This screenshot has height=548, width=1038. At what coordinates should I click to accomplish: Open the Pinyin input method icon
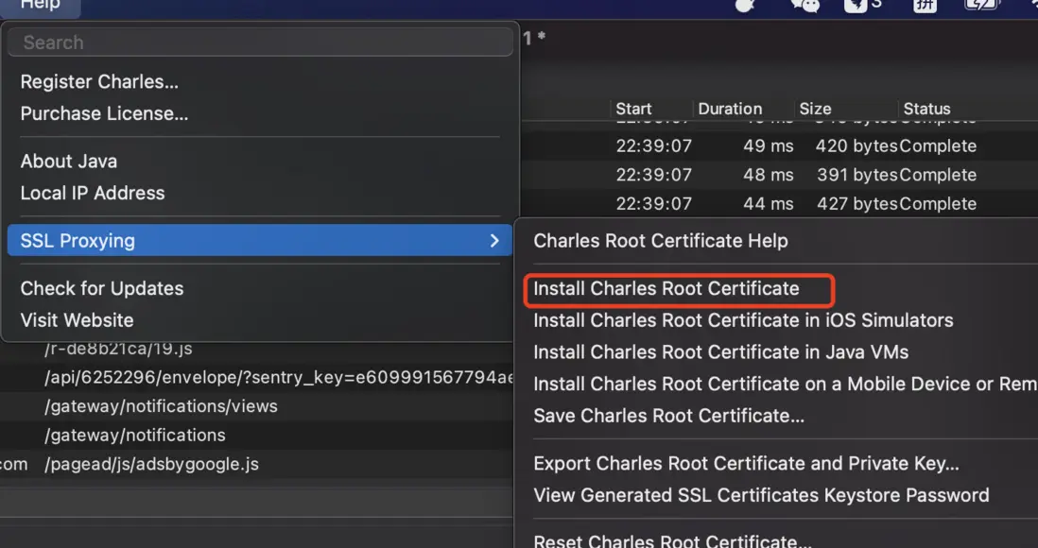click(926, 4)
